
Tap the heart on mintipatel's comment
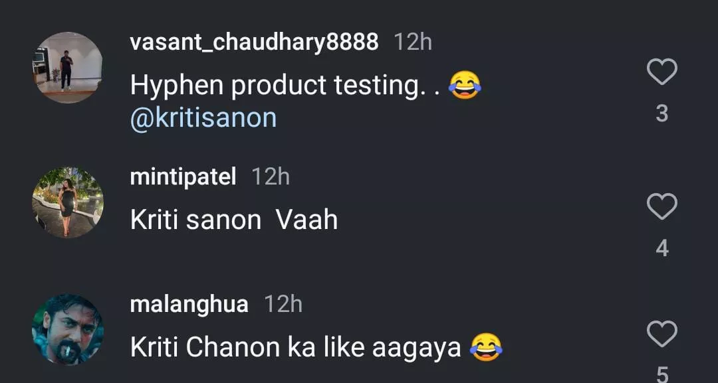point(661,208)
